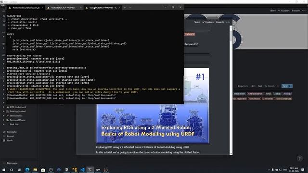Click the Getting Started page icon
Image resolution: width=308 pixels, height=173 pixels.
(x=8, y=111)
